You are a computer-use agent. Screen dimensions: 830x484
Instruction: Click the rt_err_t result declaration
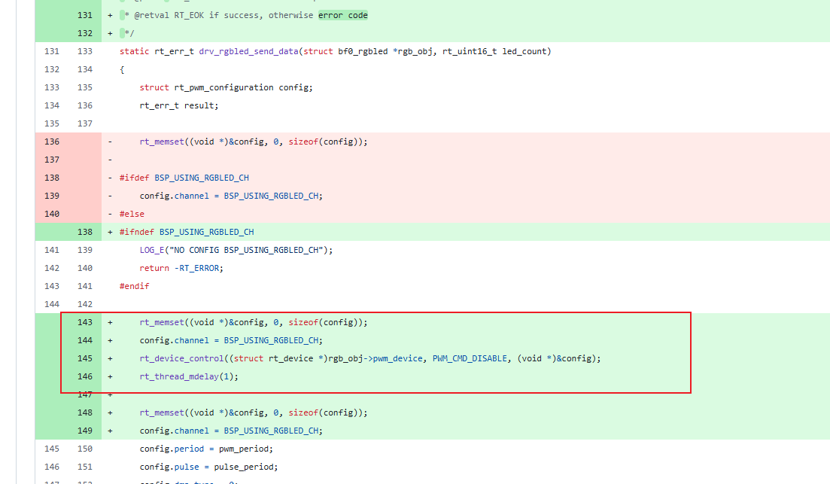tap(178, 105)
